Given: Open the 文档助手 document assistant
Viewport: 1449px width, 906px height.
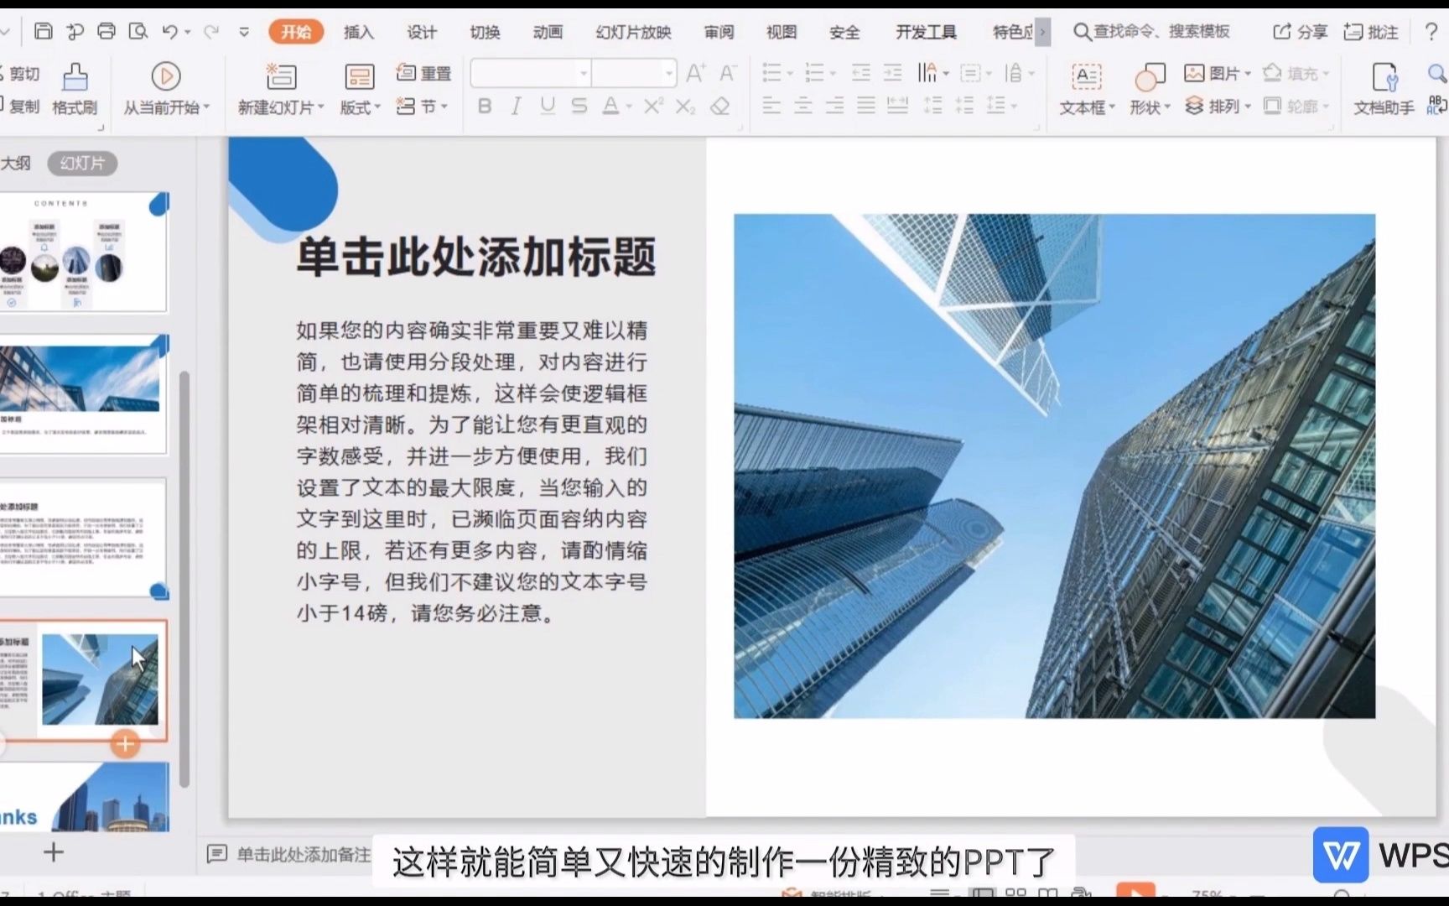Looking at the screenshot, I should [1382, 88].
